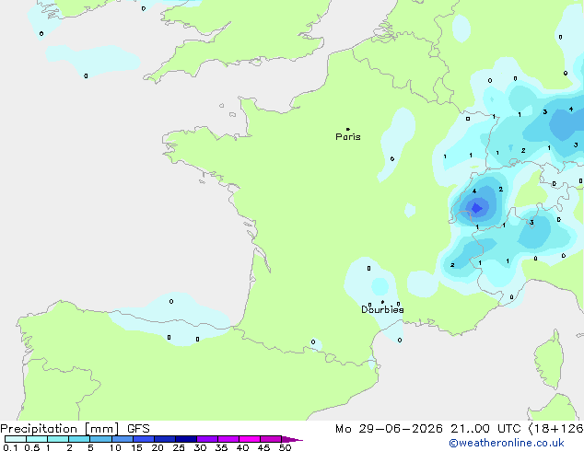Click the "Precipitation [mm] GFS" title
This screenshot has height=451, width=584.
coord(75,429)
